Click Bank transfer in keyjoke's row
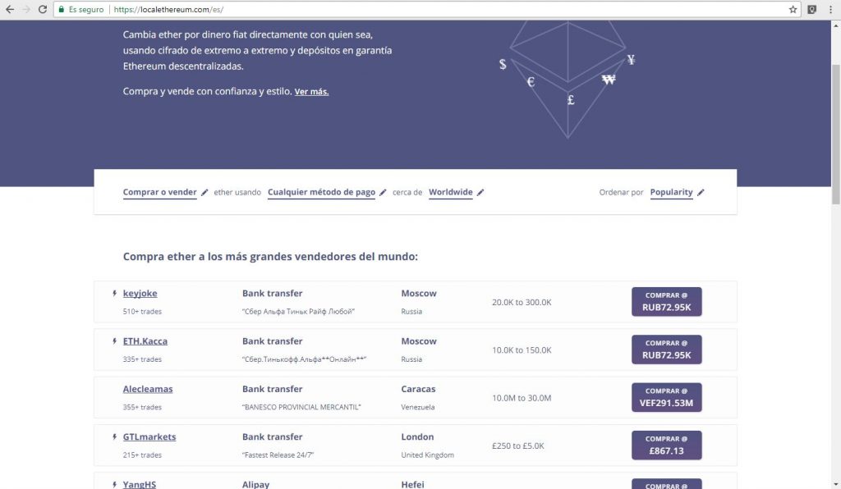Screen dimensions: 841x489 [272, 294]
